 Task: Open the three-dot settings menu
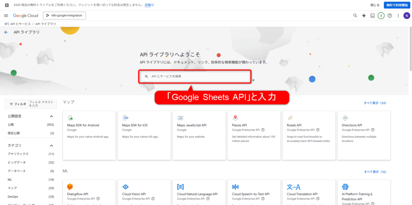398,16
